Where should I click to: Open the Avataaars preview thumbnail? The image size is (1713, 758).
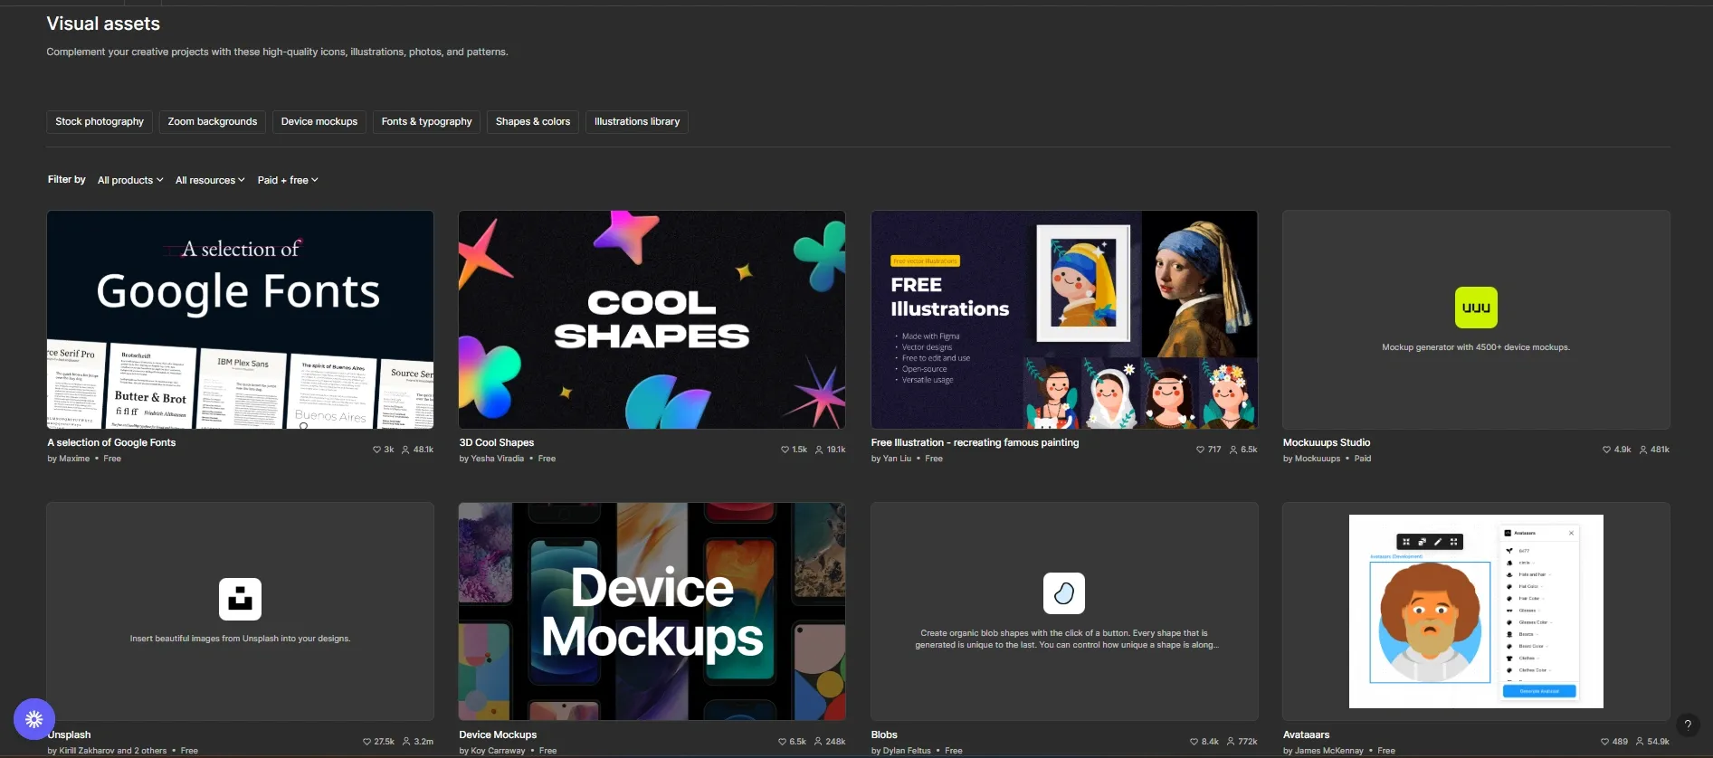click(1475, 611)
